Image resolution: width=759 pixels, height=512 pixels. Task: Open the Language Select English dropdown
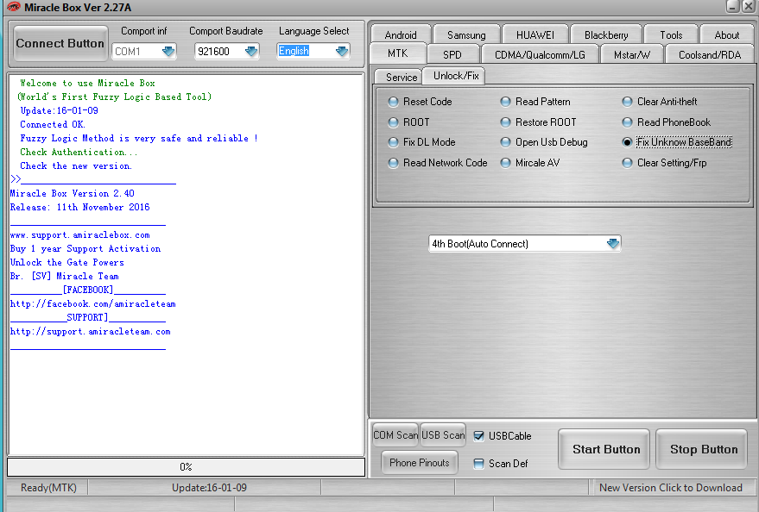(x=342, y=51)
